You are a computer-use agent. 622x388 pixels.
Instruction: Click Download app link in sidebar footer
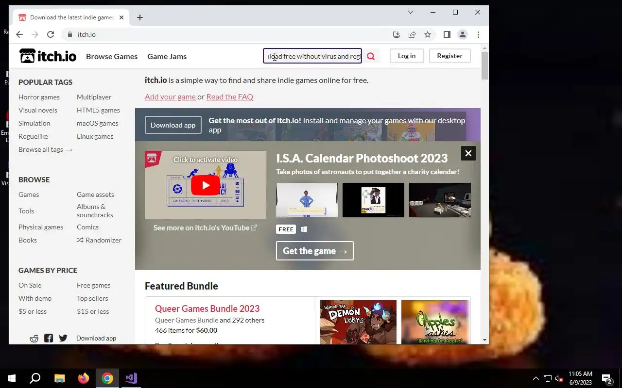click(x=96, y=339)
